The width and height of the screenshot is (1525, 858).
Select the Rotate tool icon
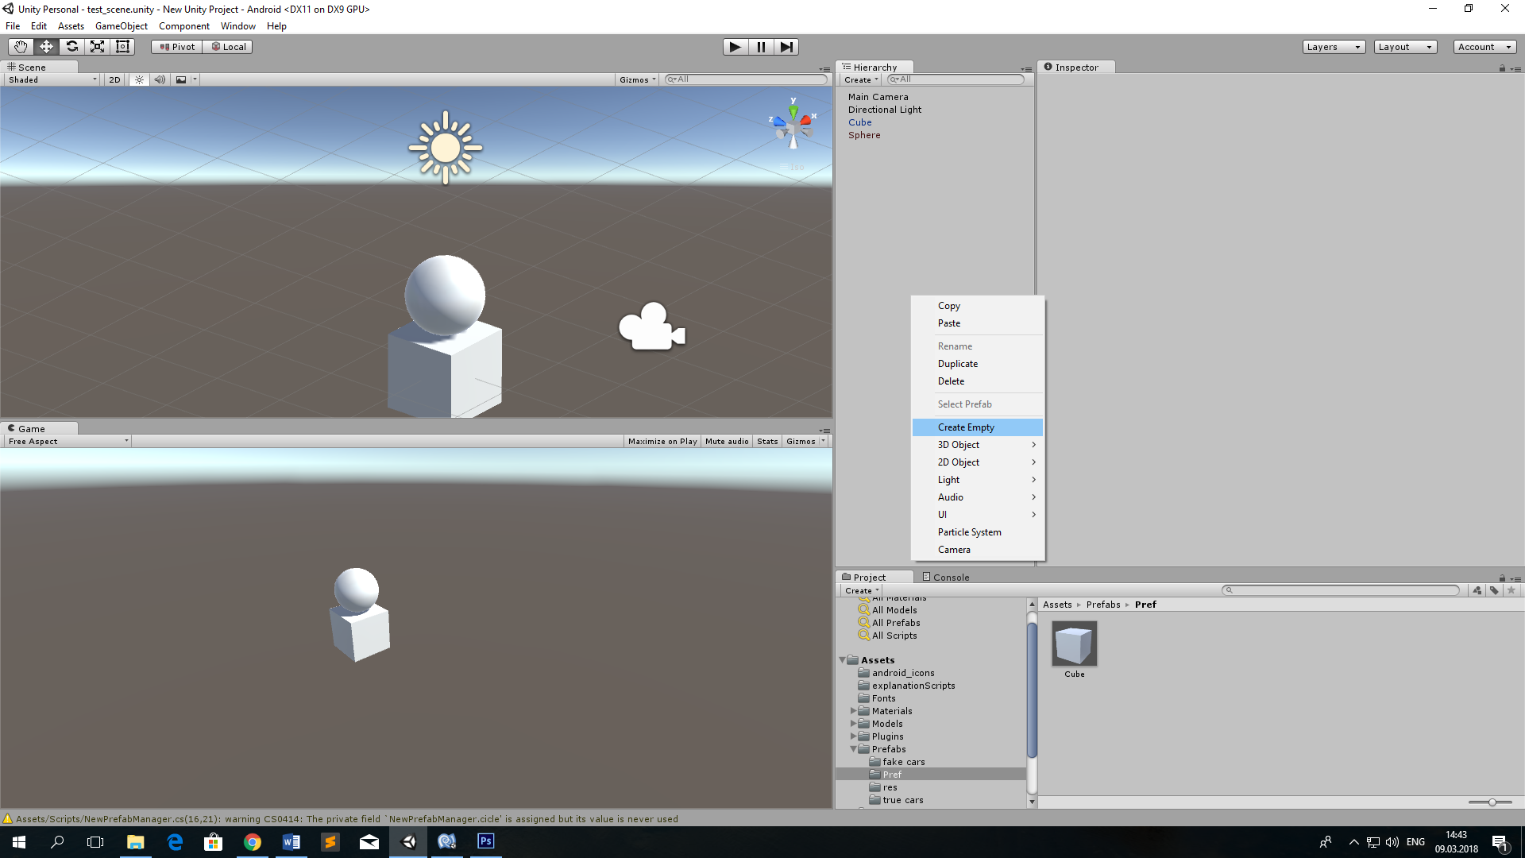[x=71, y=46]
